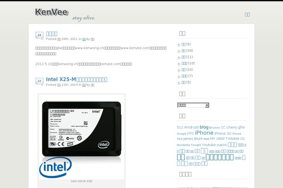Click bullet icon beside category (10)
The image size is (283, 188).
pos(179,64)
